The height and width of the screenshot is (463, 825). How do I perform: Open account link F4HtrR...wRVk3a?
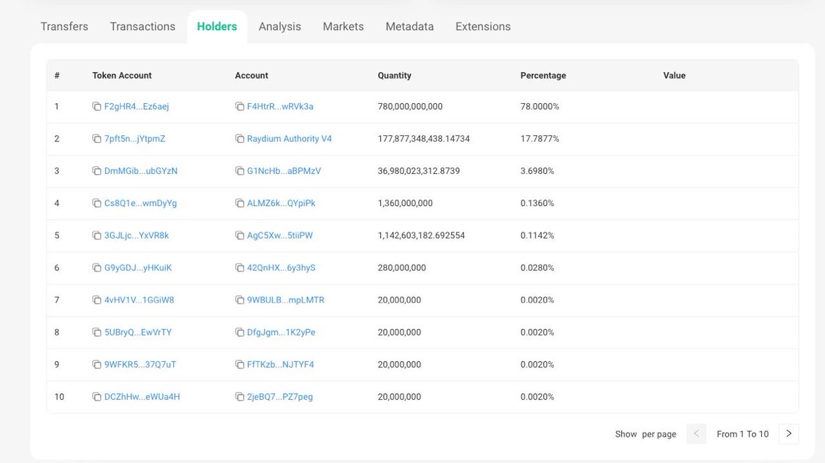pyautogui.click(x=280, y=106)
